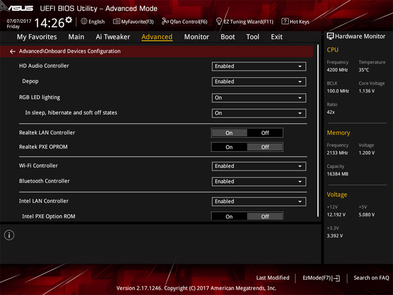This screenshot has width=393, height=295.
Task: Select Intel LAN Controller label
Action: (x=44, y=201)
